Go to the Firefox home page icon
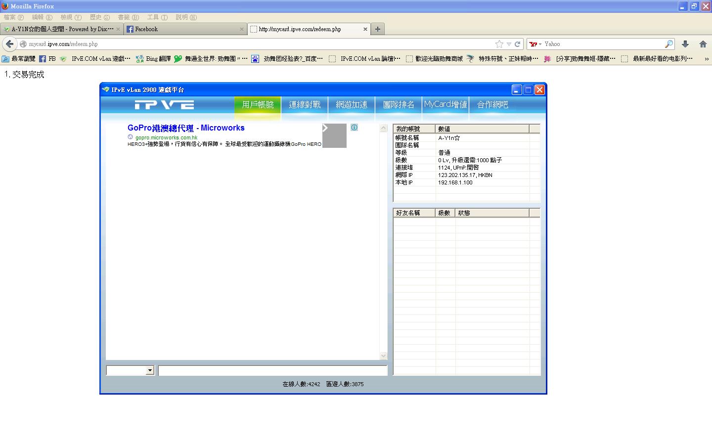The image size is (712, 445). pyautogui.click(x=703, y=44)
